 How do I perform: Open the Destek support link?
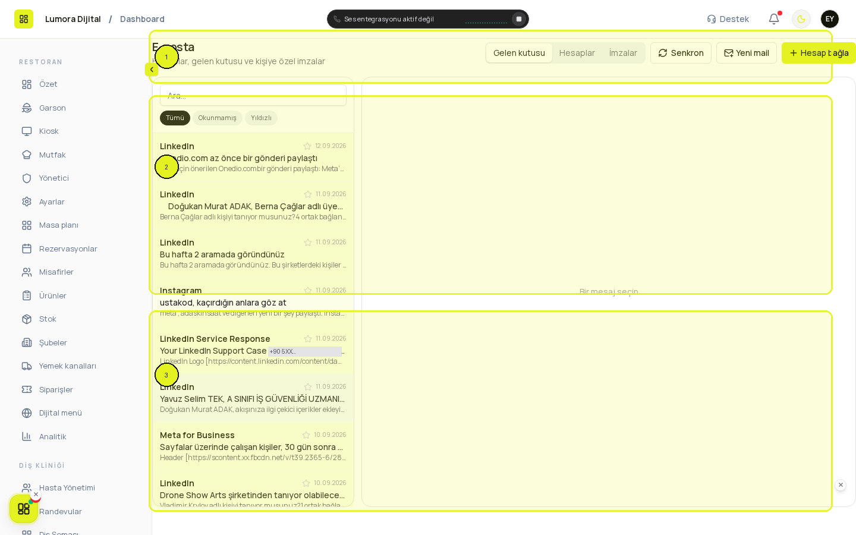(x=728, y=19)
